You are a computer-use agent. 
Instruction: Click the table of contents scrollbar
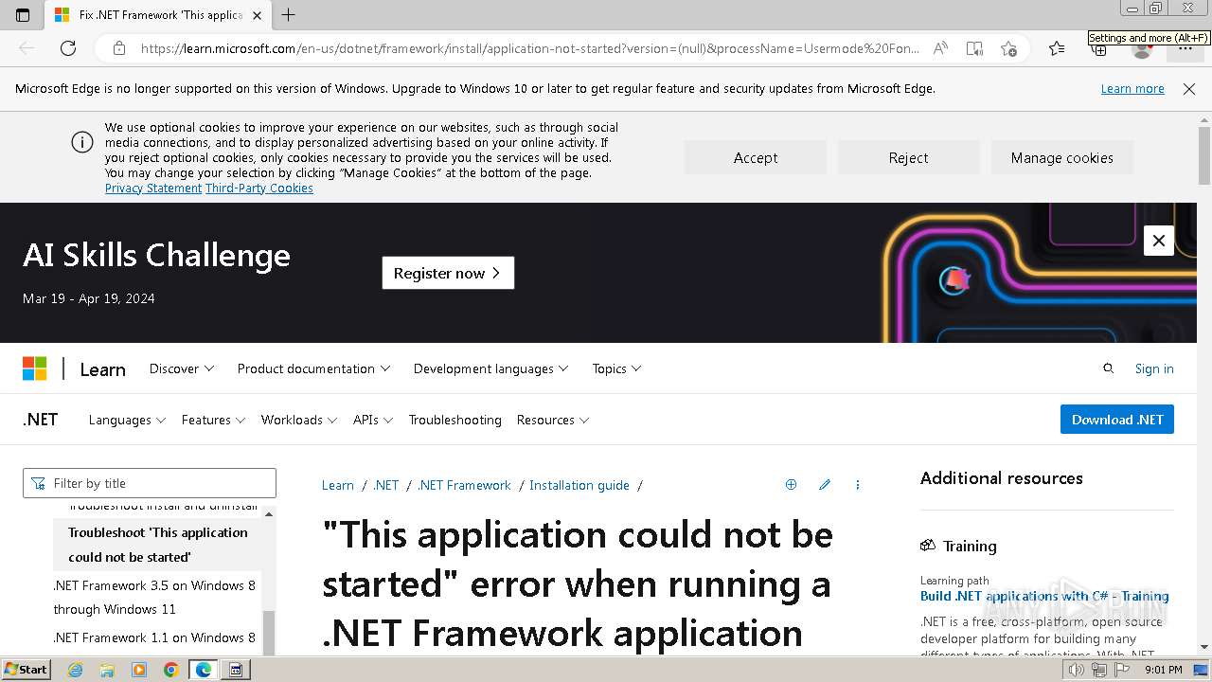(x=268, y=633)
